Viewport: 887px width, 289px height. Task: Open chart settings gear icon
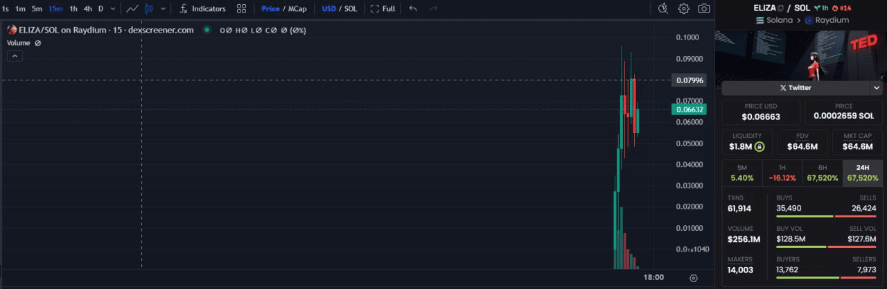[684, 9]
